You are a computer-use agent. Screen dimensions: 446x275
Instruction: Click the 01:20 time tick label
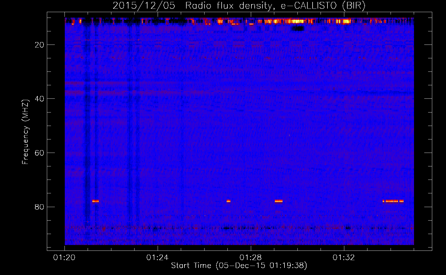pyautogui.click(x=64, y=258)
